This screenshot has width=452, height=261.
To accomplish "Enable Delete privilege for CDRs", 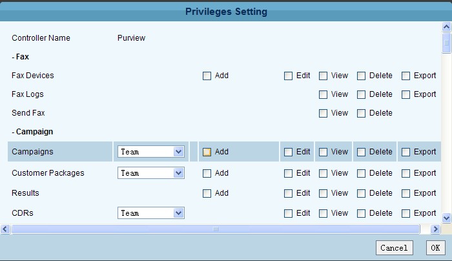I will (362, 213).
